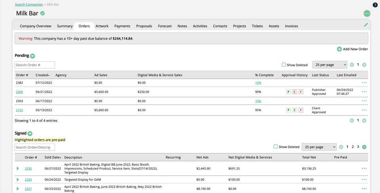Open the pending order 2192 link
This screenshot has height=193, width=380.
pyautogui.click(x=19, y=110)
